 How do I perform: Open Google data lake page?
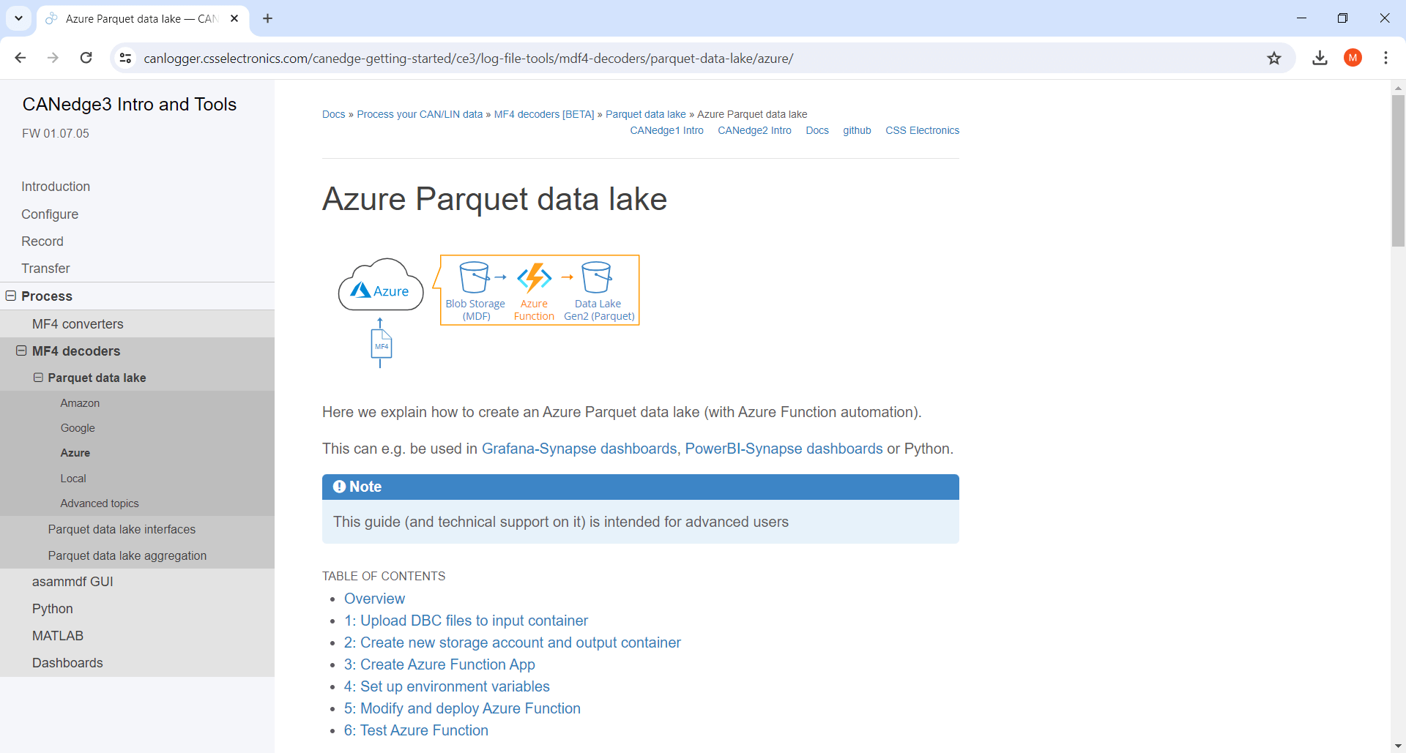point(78,428)
